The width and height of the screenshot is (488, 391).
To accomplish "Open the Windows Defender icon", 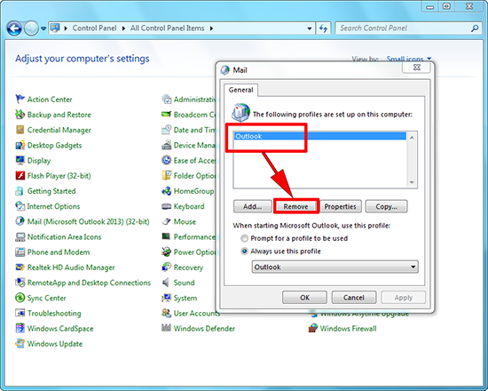I will pyautogui.click(x=167, y=328).
